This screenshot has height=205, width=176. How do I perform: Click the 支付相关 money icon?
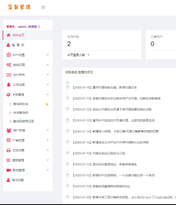pyautogui.click(x=9, y=75)
